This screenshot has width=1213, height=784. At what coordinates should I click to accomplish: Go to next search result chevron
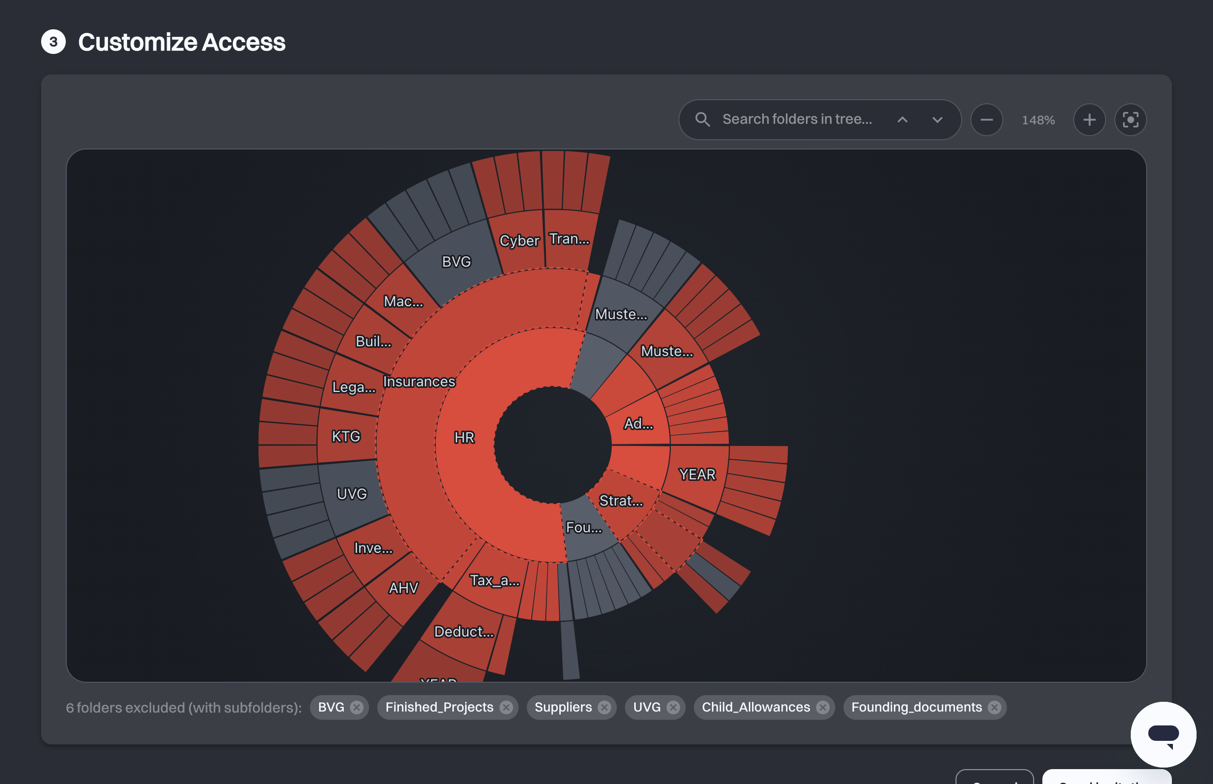click(938, 120)
